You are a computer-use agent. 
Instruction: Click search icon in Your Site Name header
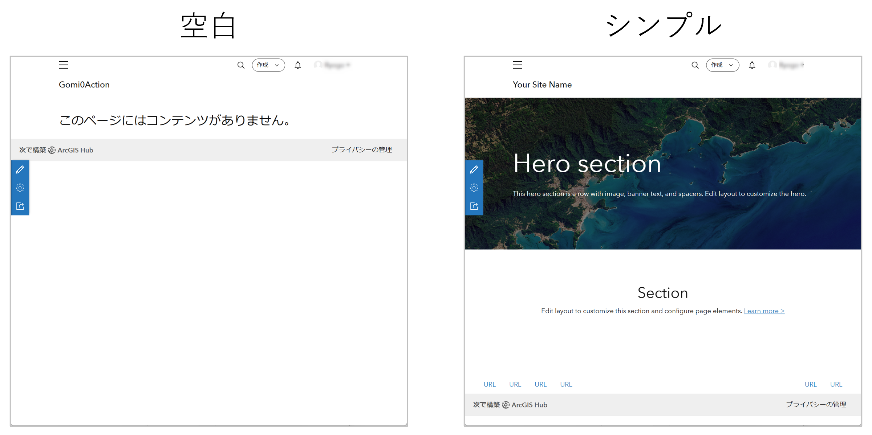[695, 65]
